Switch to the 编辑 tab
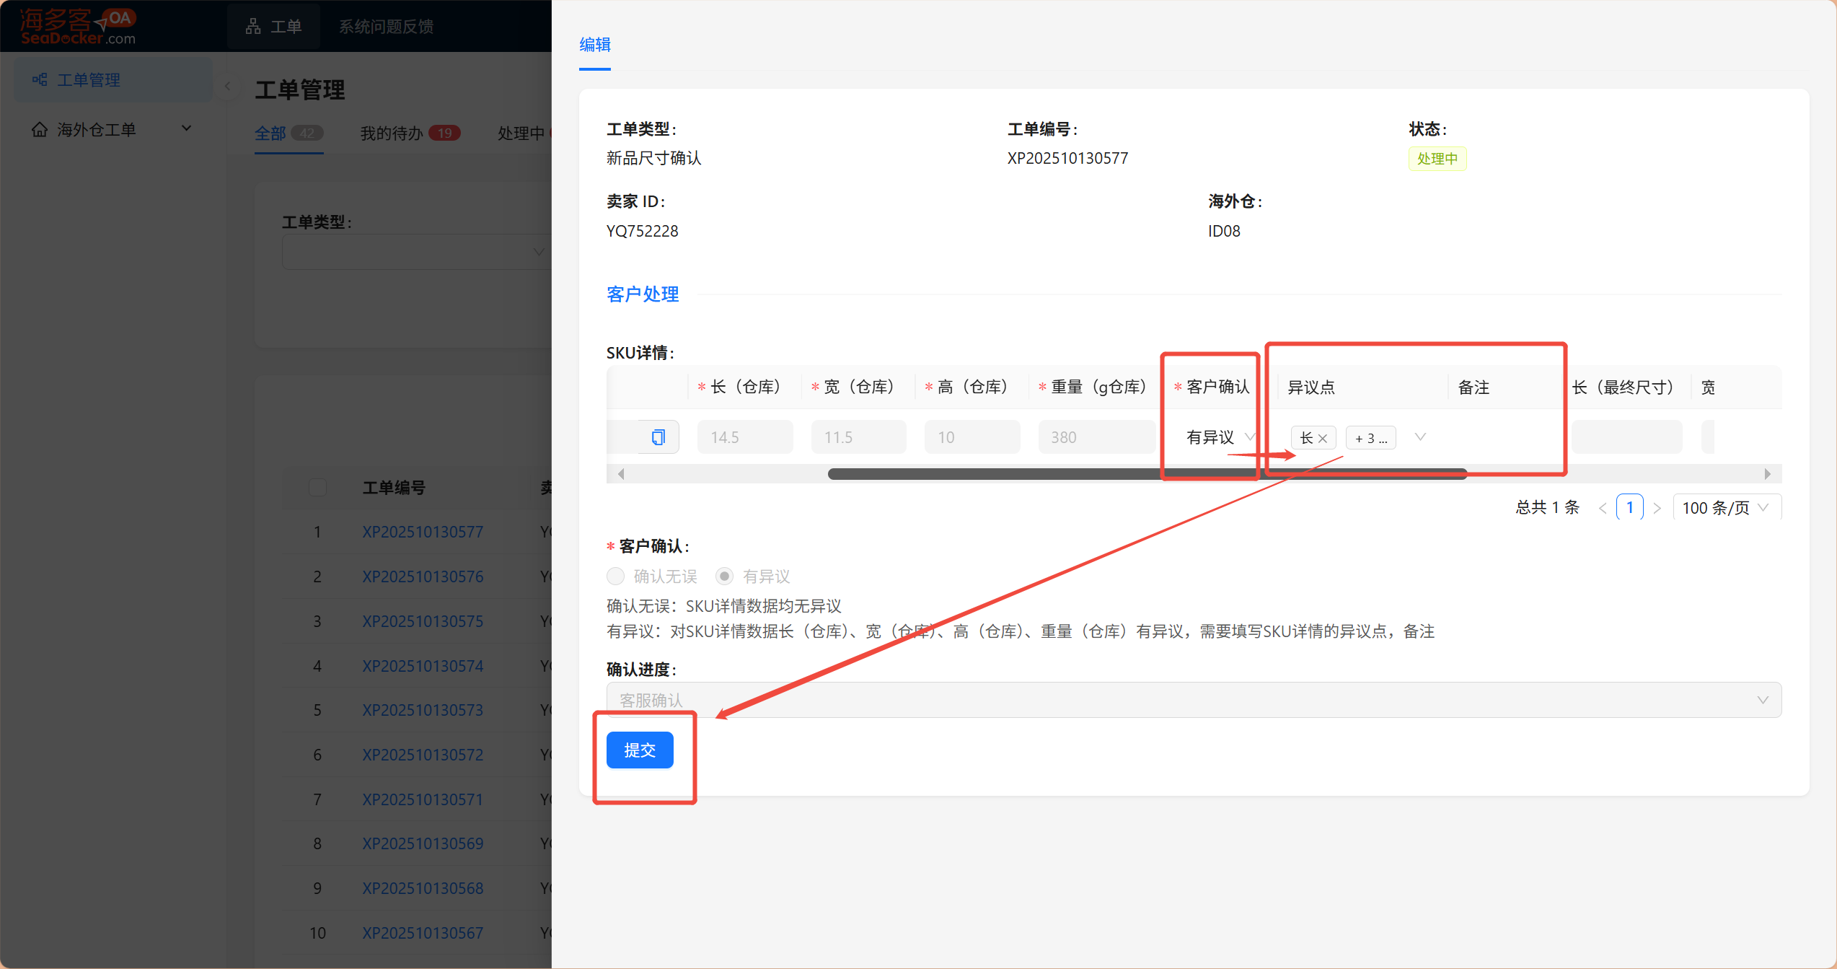1837x969 pixels. click(595, 45)
